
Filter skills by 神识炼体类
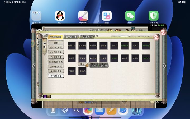(56, 52)
